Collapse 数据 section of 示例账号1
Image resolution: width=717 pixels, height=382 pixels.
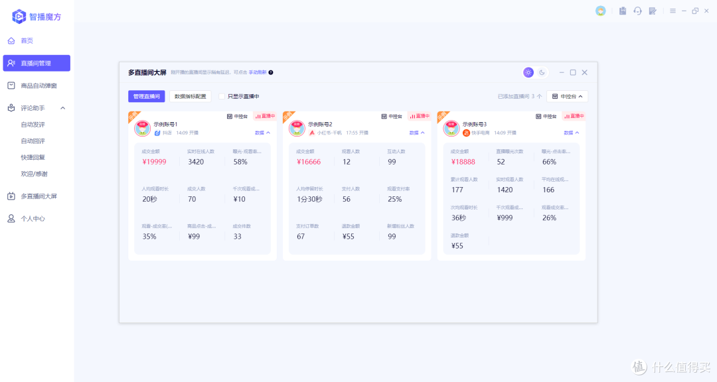[x=262, y=133]
